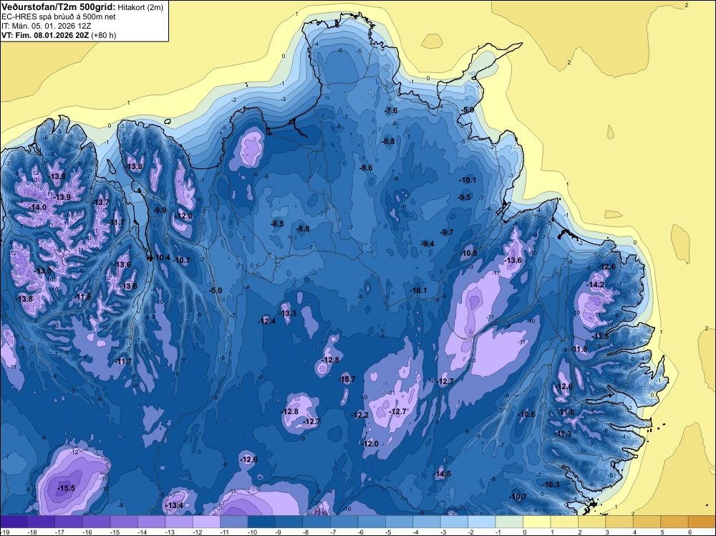Click the -12.2 temperature value
The image size is (716, 536).
[360, 416]
